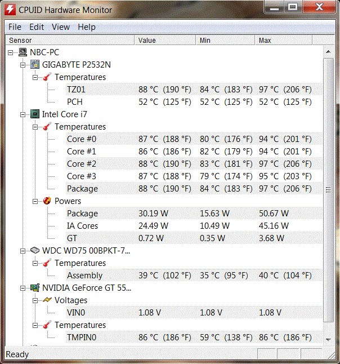The width and height of the screenshot is (340, 364).
Task: Select the VIN0 voltage row
Action: click(x=194, y=313)
